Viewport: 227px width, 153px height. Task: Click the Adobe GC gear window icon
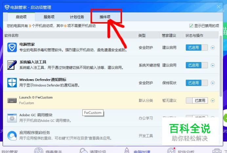pos(12,118)
